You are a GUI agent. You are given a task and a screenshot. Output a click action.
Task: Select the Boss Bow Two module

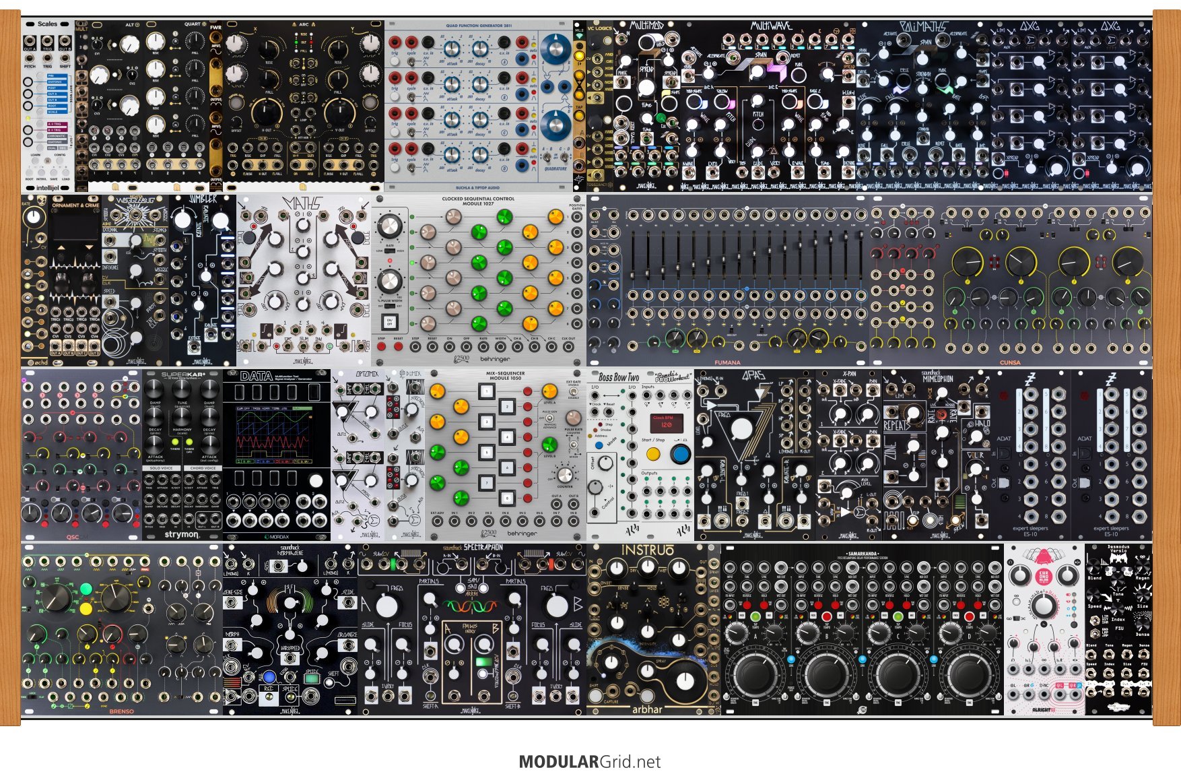(x=613, y=455)
